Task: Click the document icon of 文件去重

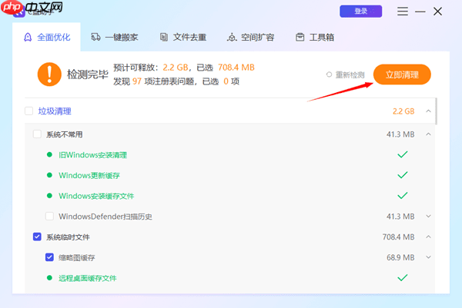Action: pos(164,37)
